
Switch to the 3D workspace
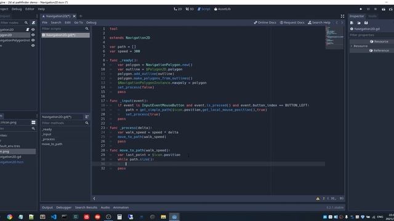click(x=190, y=9)
